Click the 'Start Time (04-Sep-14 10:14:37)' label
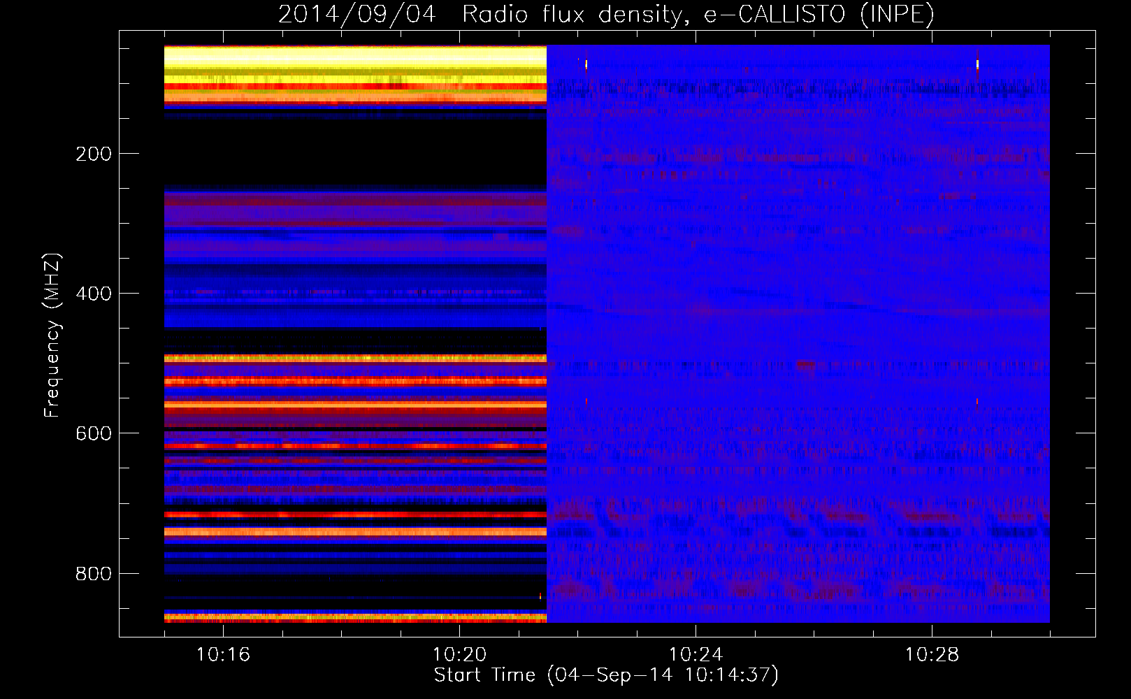Screen dimensions: 1131x699 point(606,675)
